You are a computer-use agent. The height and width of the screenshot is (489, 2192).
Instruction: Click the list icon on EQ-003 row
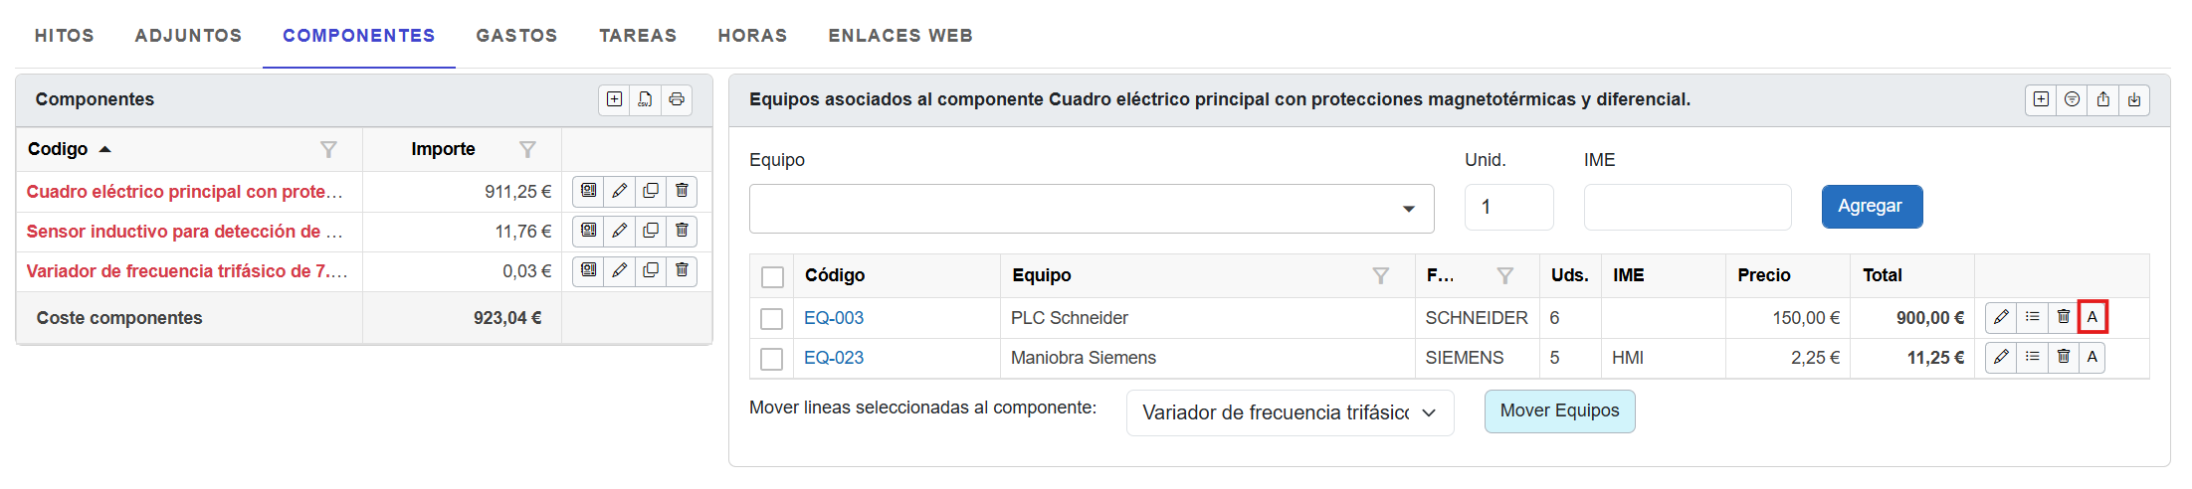pos(2033,317)
